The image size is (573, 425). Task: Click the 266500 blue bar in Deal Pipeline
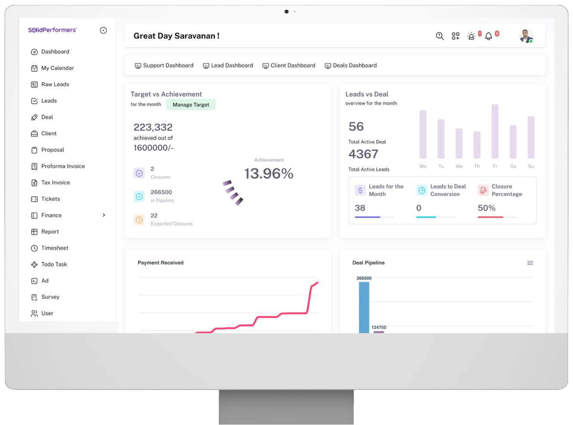click(364, 307)
